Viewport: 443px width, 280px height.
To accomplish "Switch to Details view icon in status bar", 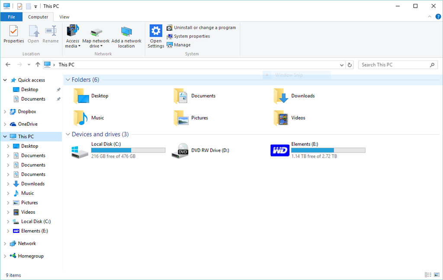I will [428, 275].
